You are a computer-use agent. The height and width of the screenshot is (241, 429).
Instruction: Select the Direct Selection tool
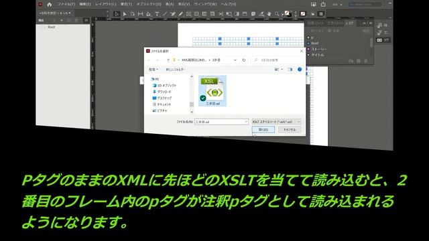[x=125, y=14]
